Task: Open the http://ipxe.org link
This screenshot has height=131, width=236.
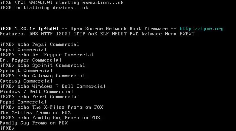Action: 202,29
